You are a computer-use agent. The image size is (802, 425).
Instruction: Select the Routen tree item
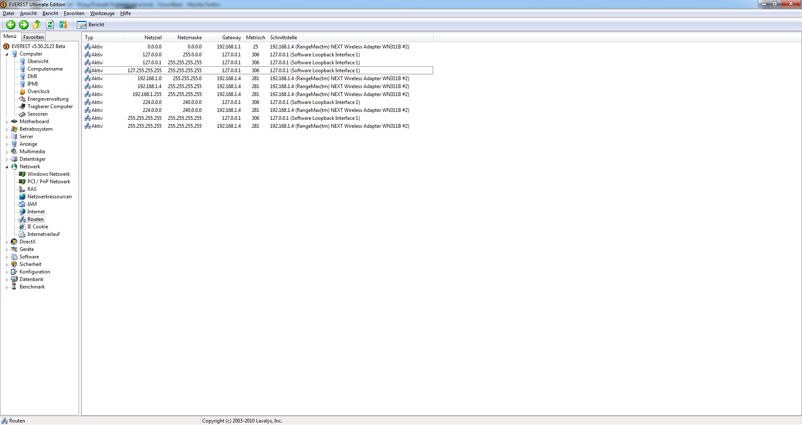click(36, 219)
